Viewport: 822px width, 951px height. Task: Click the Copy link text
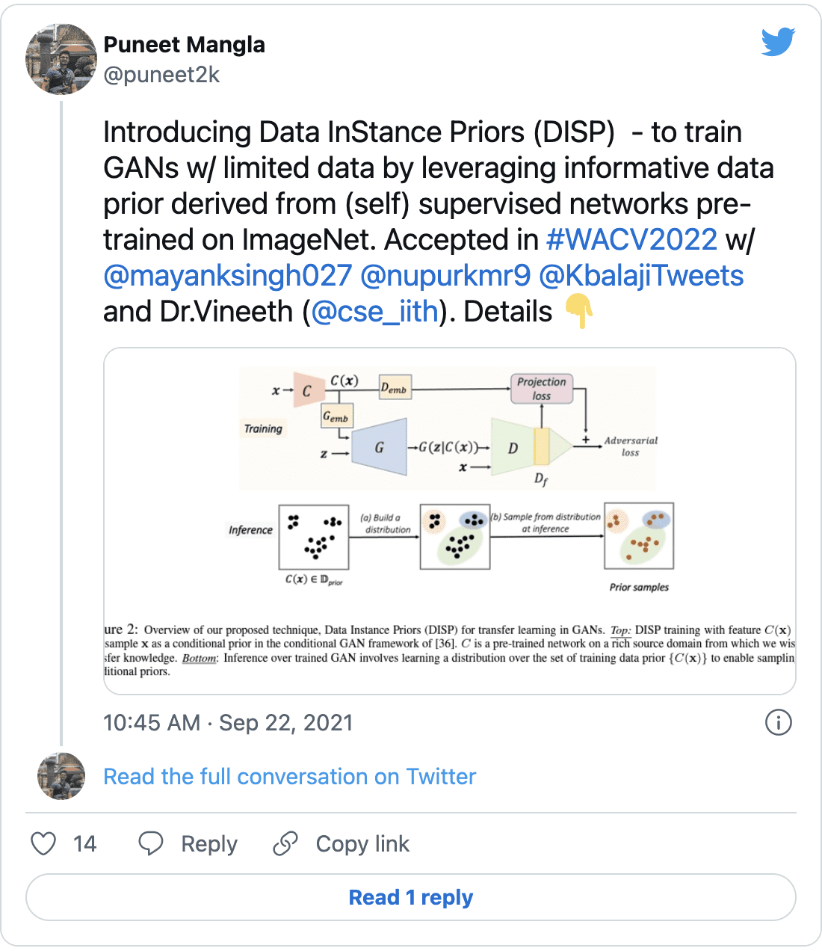(362, 844)
